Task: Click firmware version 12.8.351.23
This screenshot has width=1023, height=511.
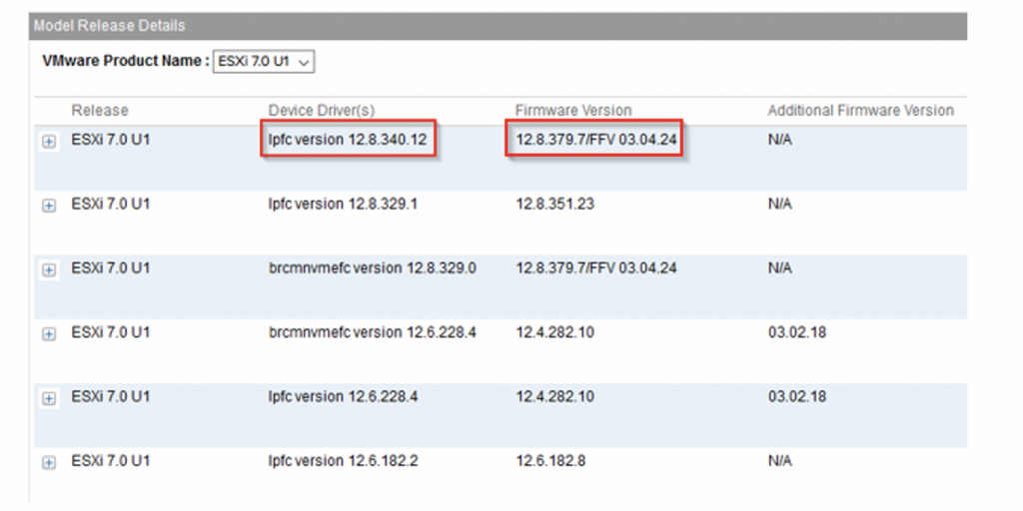Action: [554, 204]
